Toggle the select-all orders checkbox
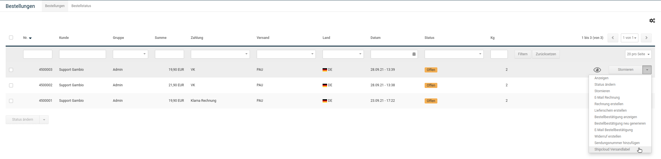661x159 pixels. [11, 37]
